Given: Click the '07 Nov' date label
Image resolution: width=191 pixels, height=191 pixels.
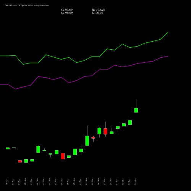Looking at the screenshot, I should pyautogui.click(x=19, y=182).
